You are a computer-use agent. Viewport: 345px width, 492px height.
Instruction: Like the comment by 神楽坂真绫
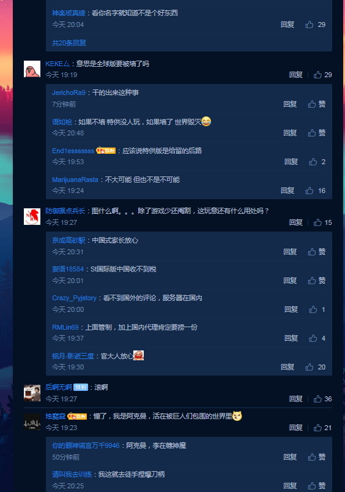pos(315,25)
